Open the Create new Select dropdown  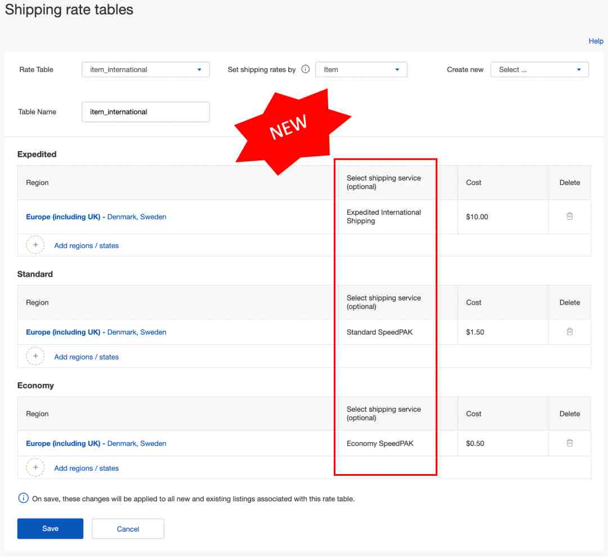[x=539, y=70]
